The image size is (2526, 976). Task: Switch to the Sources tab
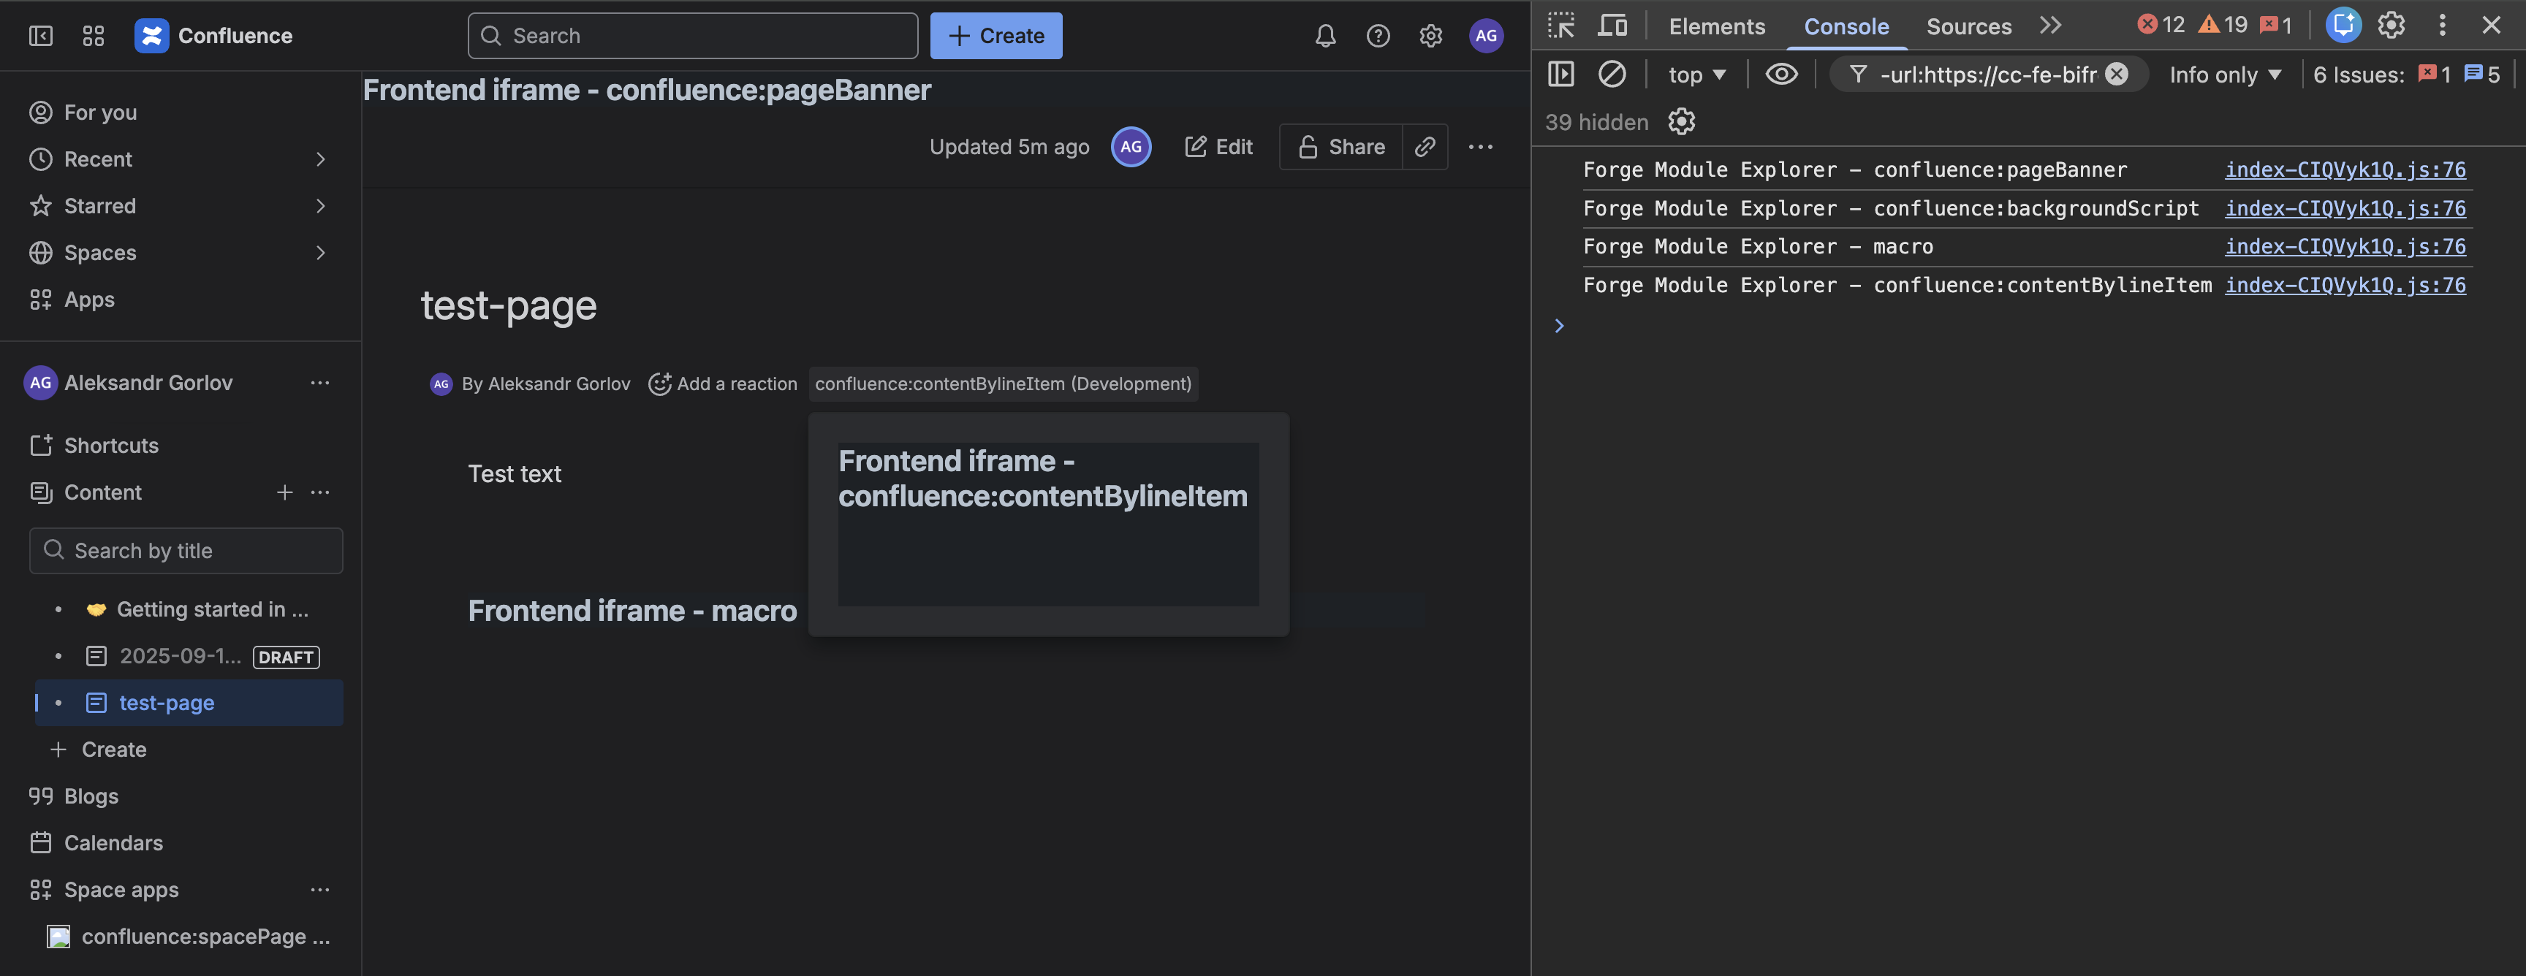tap(1968, 26)
